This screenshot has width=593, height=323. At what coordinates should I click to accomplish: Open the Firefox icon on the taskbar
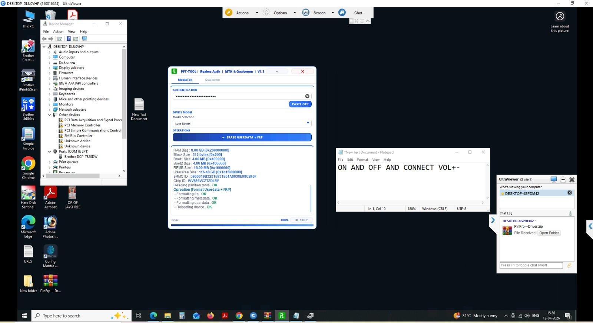pos(211,316)
